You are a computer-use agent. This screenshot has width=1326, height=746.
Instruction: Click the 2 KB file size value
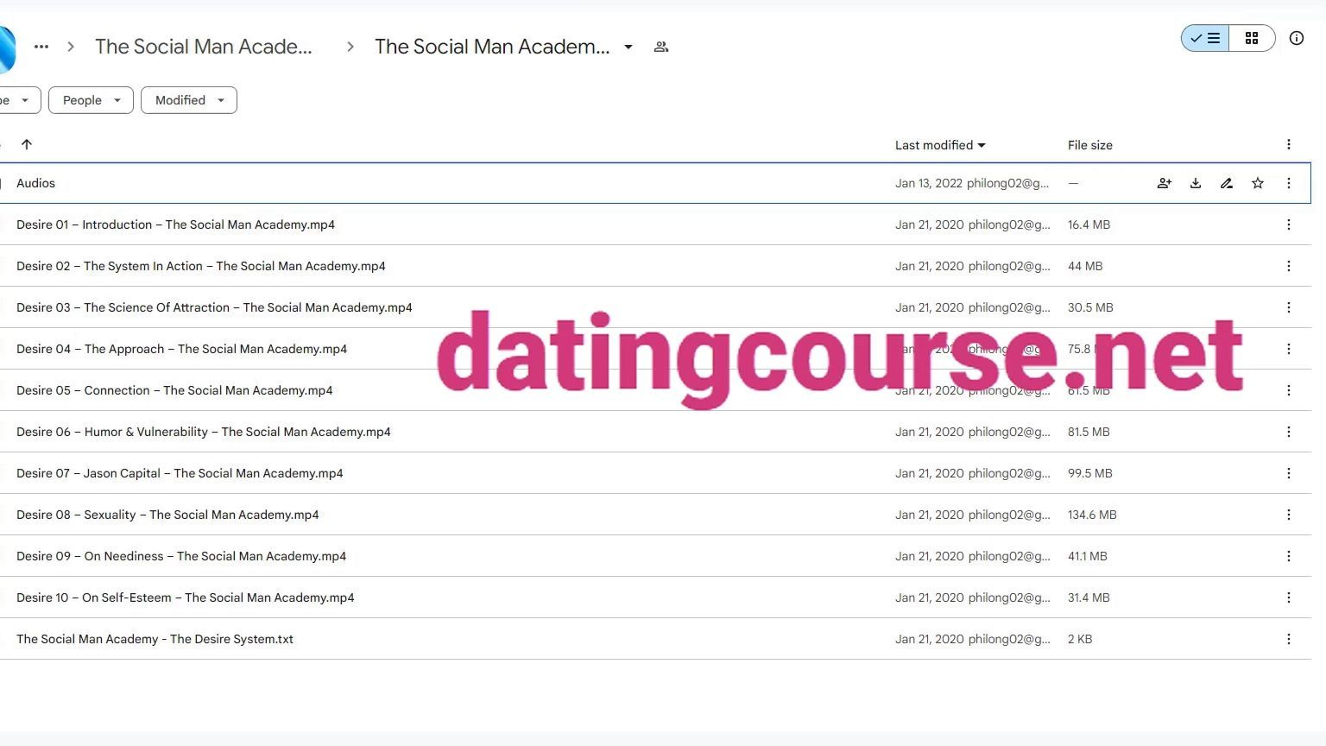(1080, 639)
